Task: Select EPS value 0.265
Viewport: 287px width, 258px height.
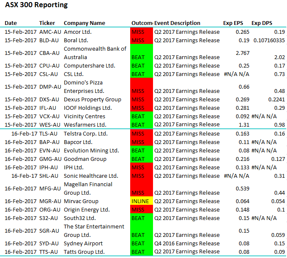Action: point(242,32)
